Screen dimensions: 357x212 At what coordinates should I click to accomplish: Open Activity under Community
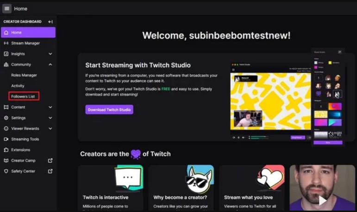click(x=18, y=86)
